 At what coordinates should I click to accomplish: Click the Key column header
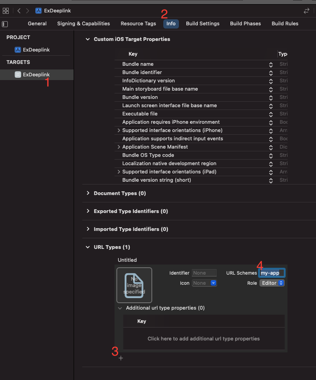133,54
